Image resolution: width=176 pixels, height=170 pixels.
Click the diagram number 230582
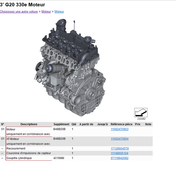[x=141, y=119]
